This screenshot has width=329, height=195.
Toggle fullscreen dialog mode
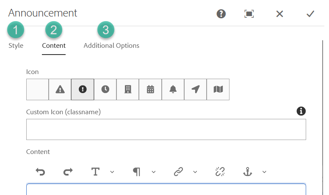[x=249, y=14]
